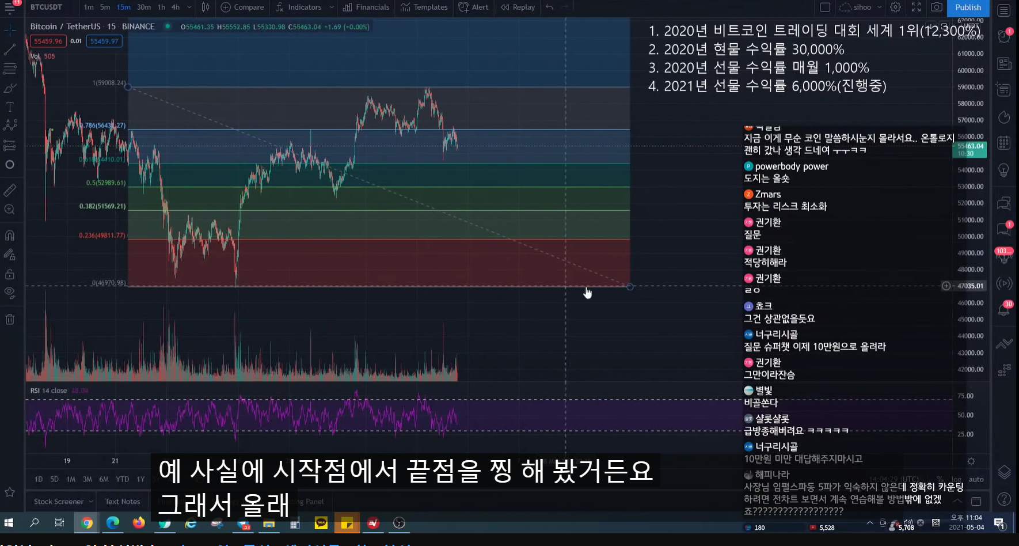Click the add order plus at 47035.01
This screenshot has height=546, width=1019.
(946, 286)
